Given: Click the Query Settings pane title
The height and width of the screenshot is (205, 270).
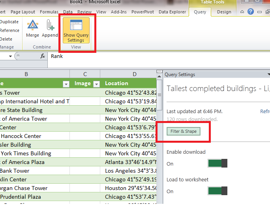Looking at the screenshot, I should pyautogui.click(x=180, y=75).
